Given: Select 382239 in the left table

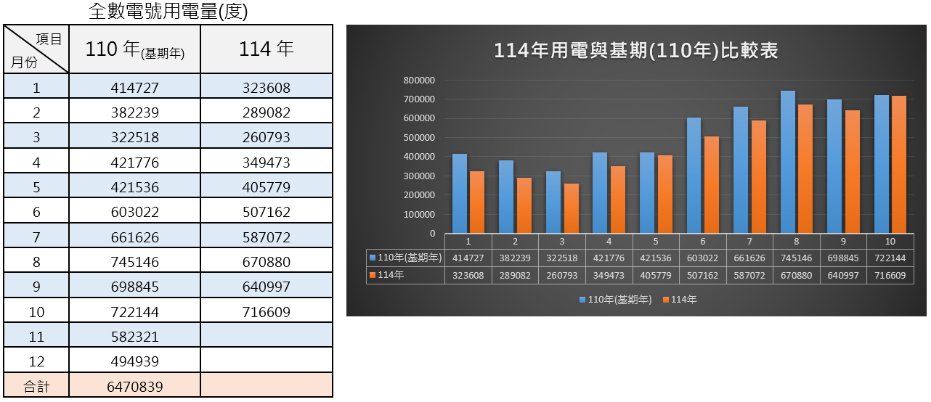Looking at the screenshot, I should tap(135, 113).
